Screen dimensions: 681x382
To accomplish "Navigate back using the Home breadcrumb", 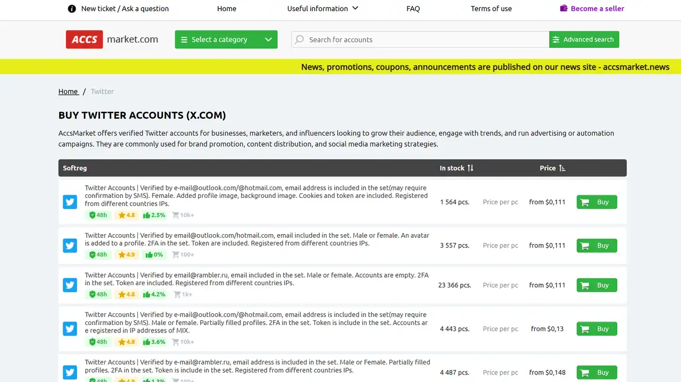I will (x=68, y=91).
